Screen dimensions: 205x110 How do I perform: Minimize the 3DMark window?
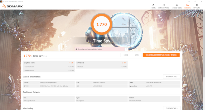tap(189, 1)
